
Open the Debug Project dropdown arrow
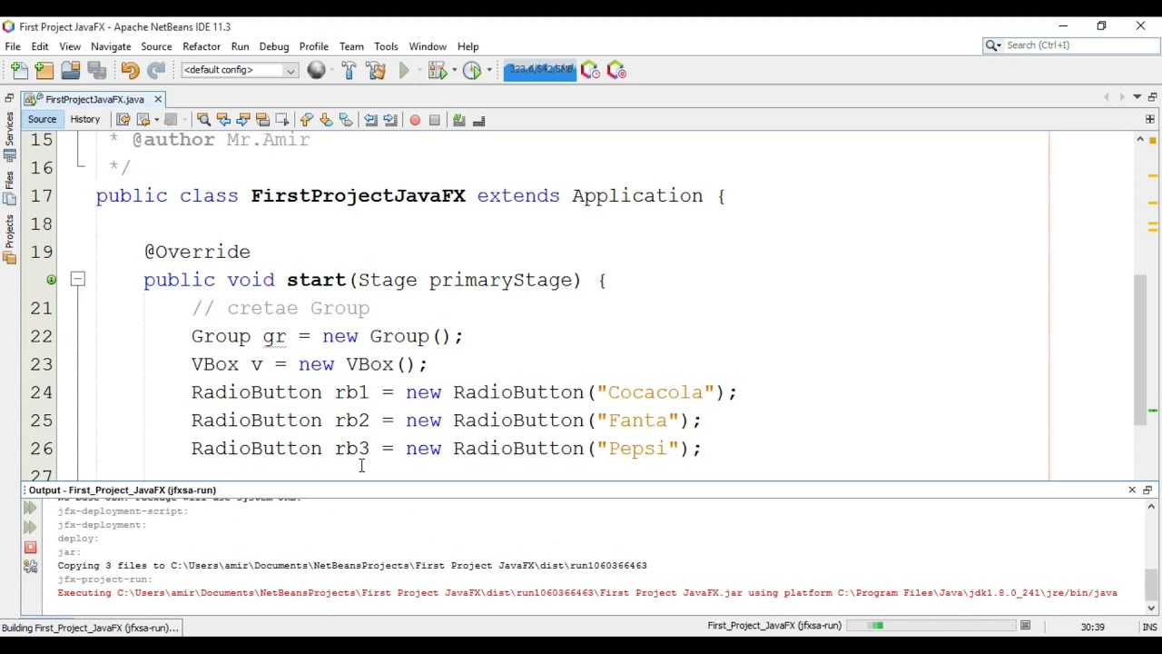click(453, 70)
